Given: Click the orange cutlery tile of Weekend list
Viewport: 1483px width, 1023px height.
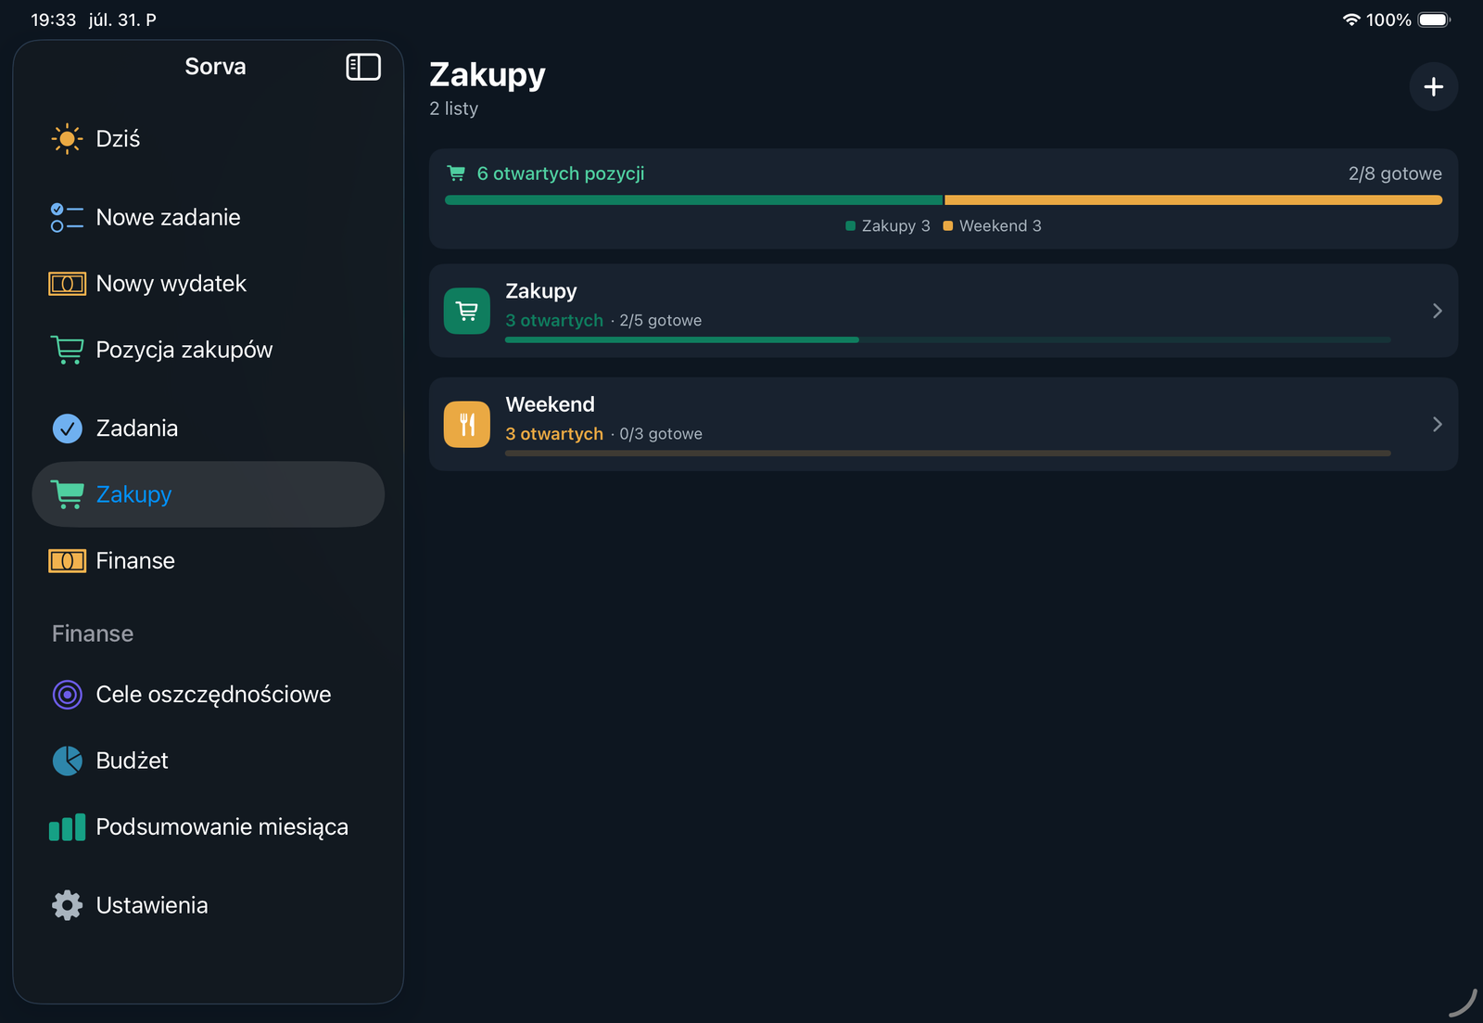Looking at the screenshot, I should [467, 425].
